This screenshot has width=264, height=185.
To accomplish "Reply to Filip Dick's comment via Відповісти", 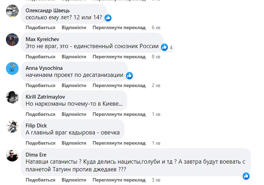I will click(x=74, y=143).
